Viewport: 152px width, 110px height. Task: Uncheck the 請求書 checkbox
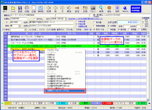coord(119,29)
